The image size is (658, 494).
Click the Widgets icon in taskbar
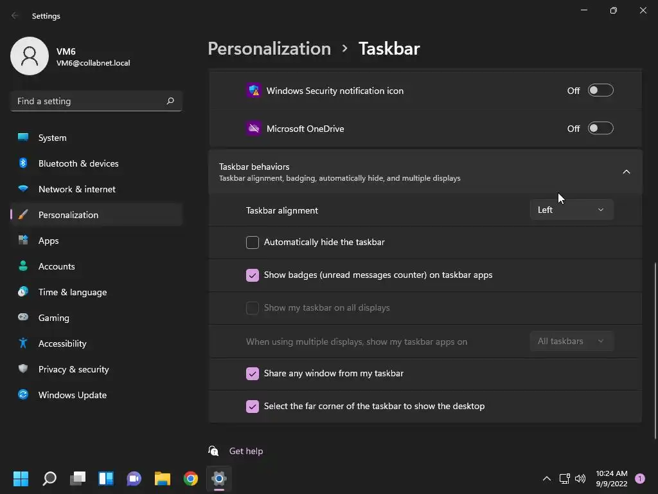pos(106,478)
